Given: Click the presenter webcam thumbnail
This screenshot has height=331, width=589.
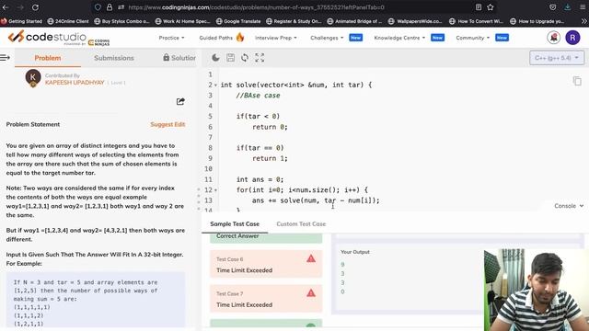Looking at the screenshot, I should [537, 290].
